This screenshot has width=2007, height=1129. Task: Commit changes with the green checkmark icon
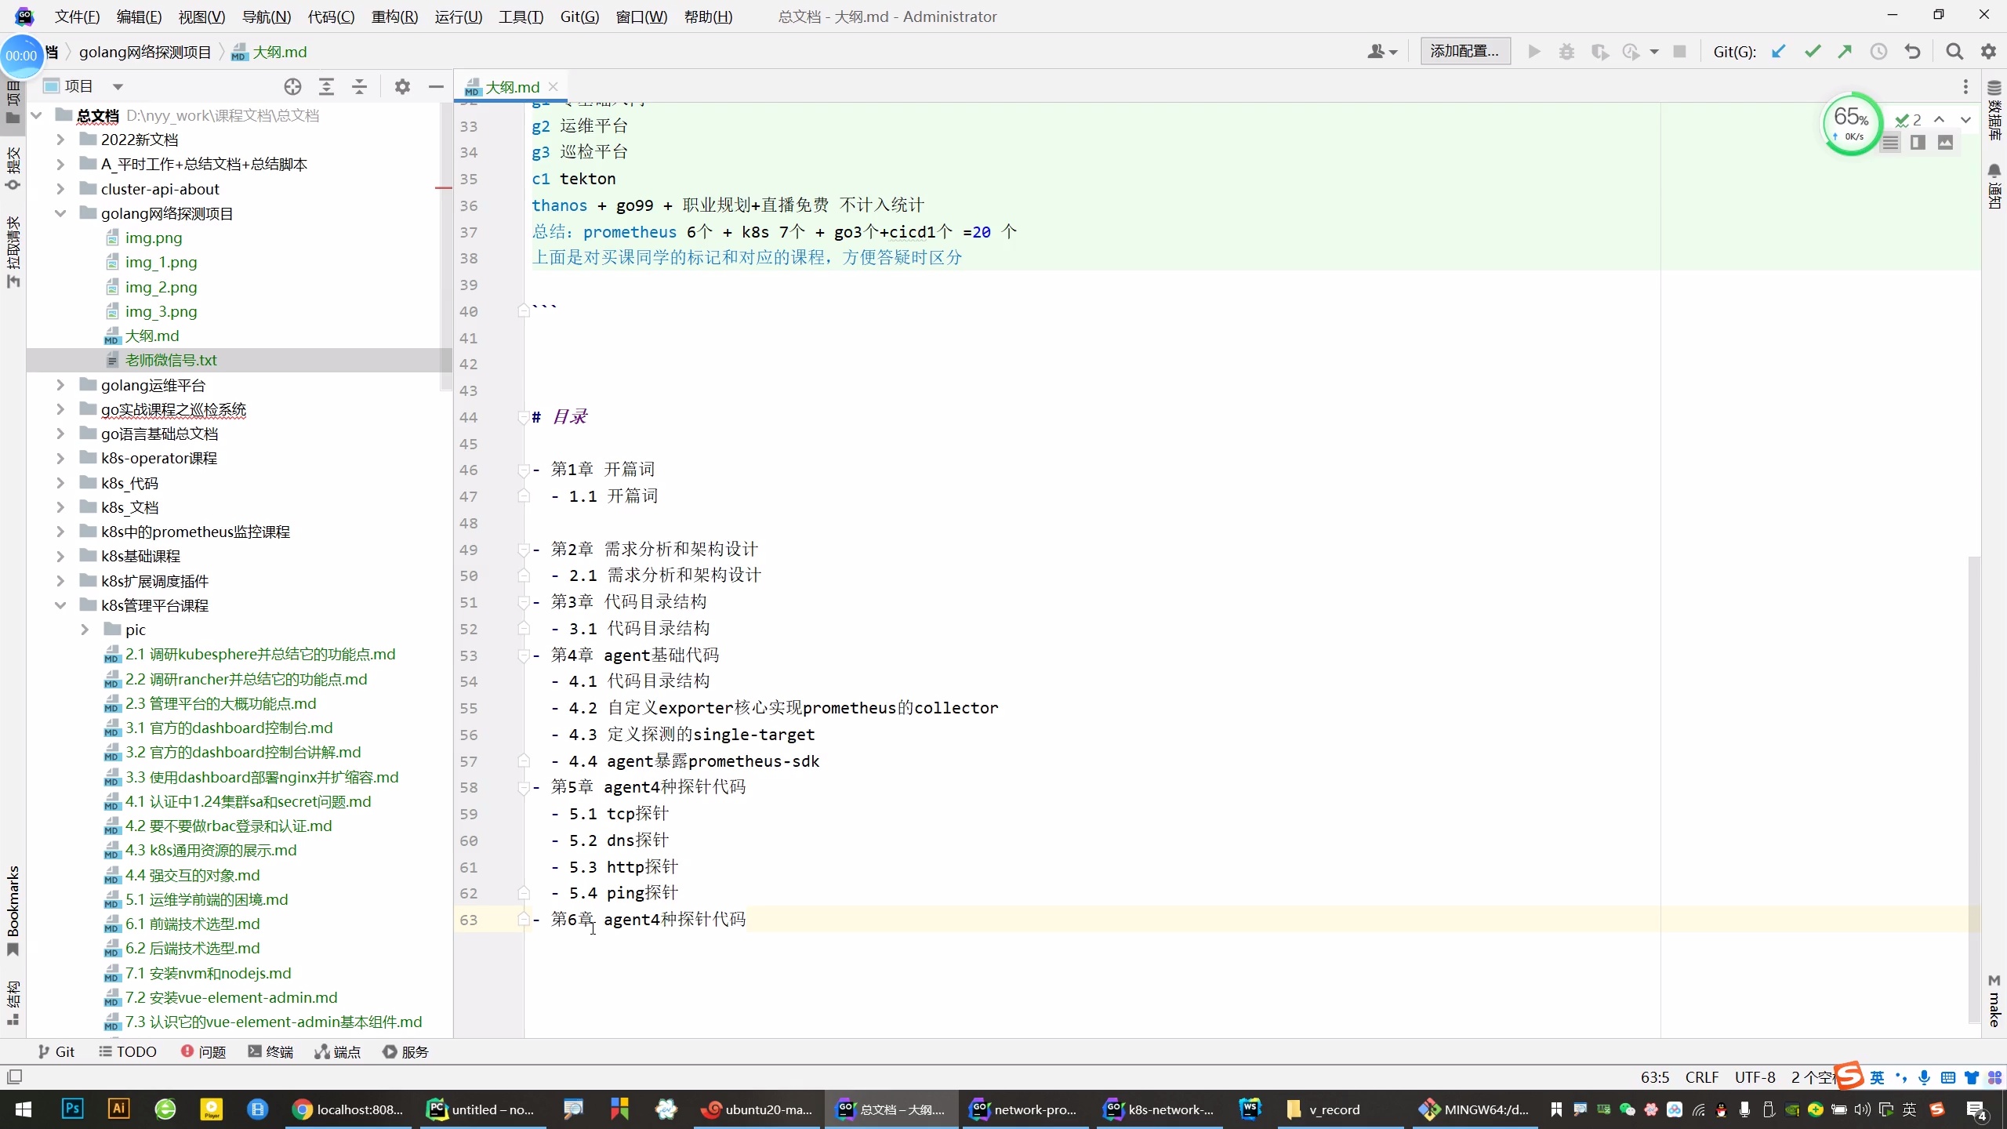point(1812,51)
